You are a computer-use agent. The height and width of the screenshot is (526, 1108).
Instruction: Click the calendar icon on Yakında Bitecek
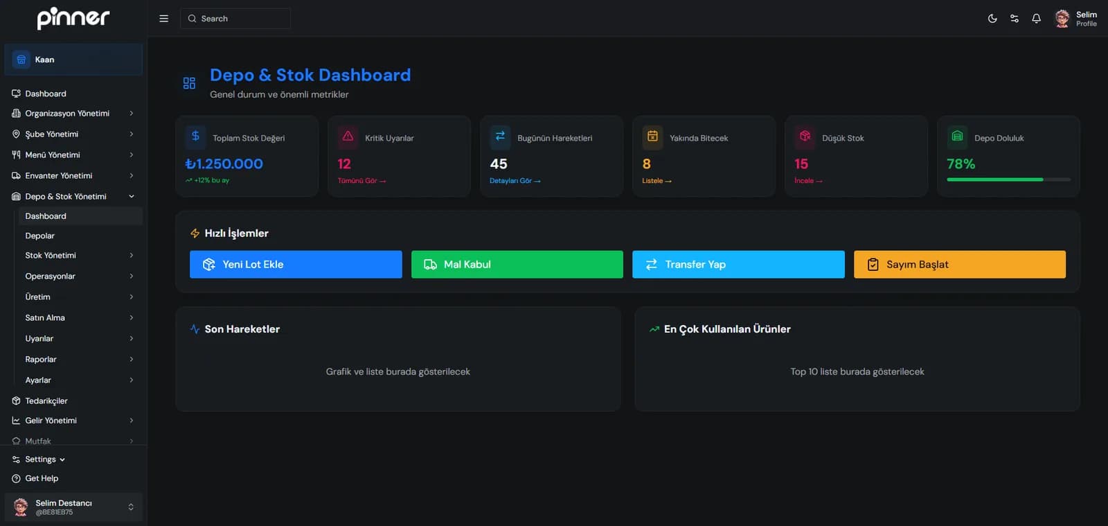pos(652,137)
